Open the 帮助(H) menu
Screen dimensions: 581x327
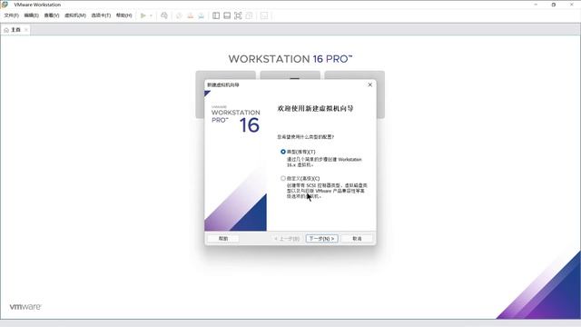pyautogui.click(x=123, y=15)
